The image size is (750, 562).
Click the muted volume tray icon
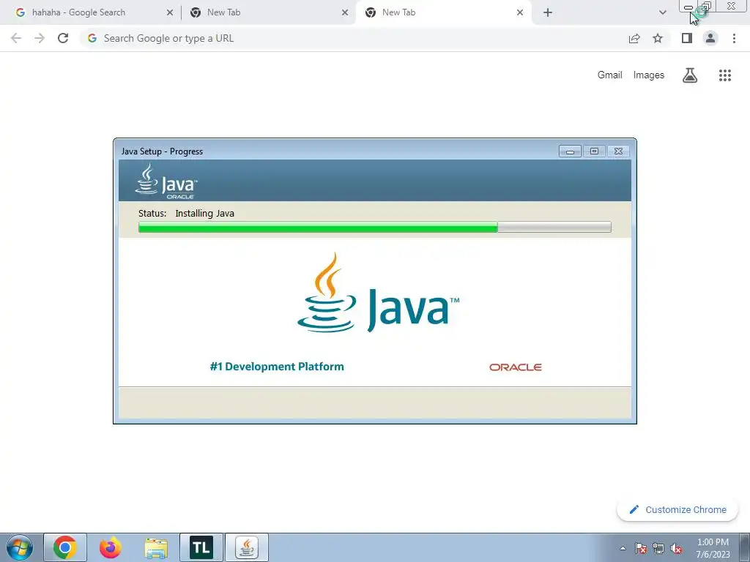pyautogui.click(x=676, y=548)
